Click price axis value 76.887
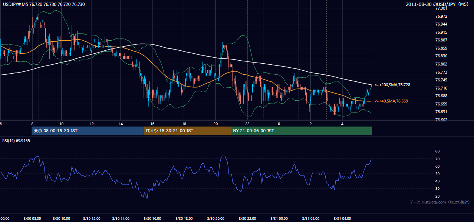 (441, 40)
